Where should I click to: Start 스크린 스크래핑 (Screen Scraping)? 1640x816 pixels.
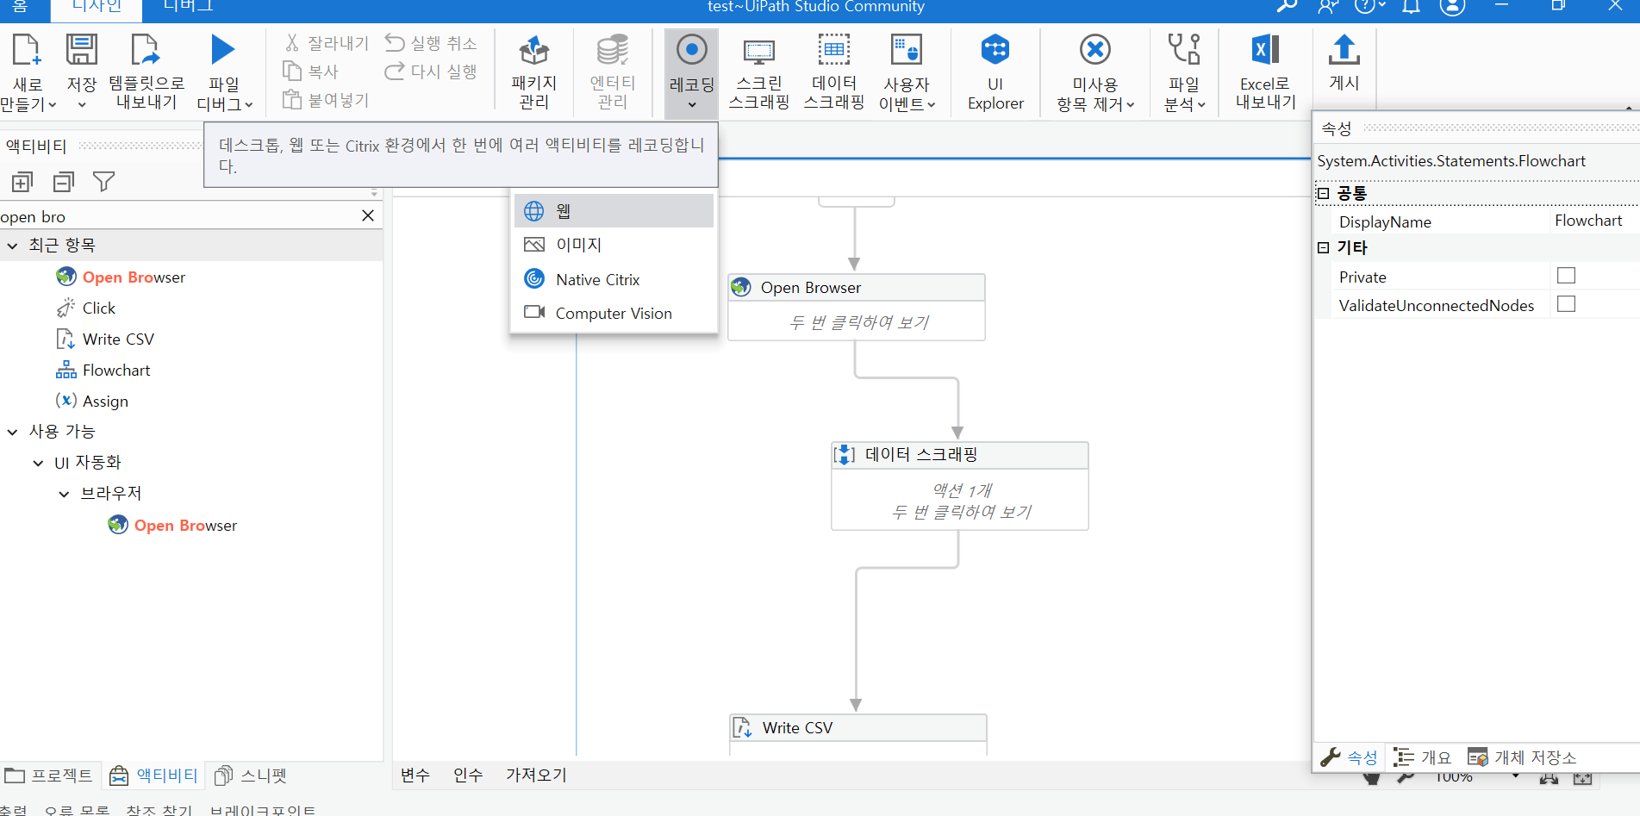click(758, 72)
